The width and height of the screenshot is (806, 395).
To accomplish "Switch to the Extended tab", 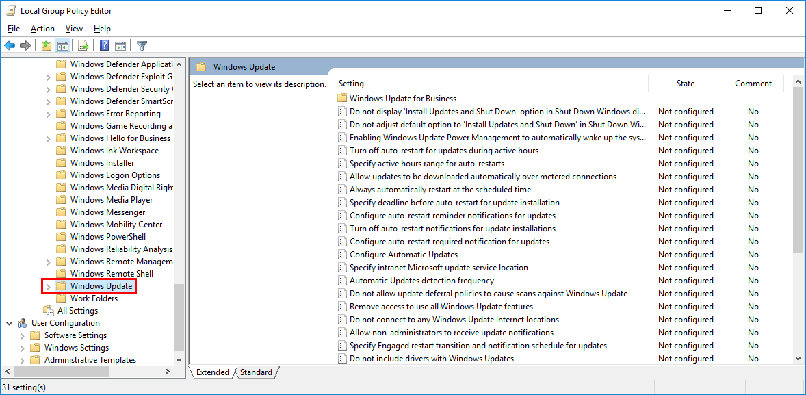I will pos(212,372).
